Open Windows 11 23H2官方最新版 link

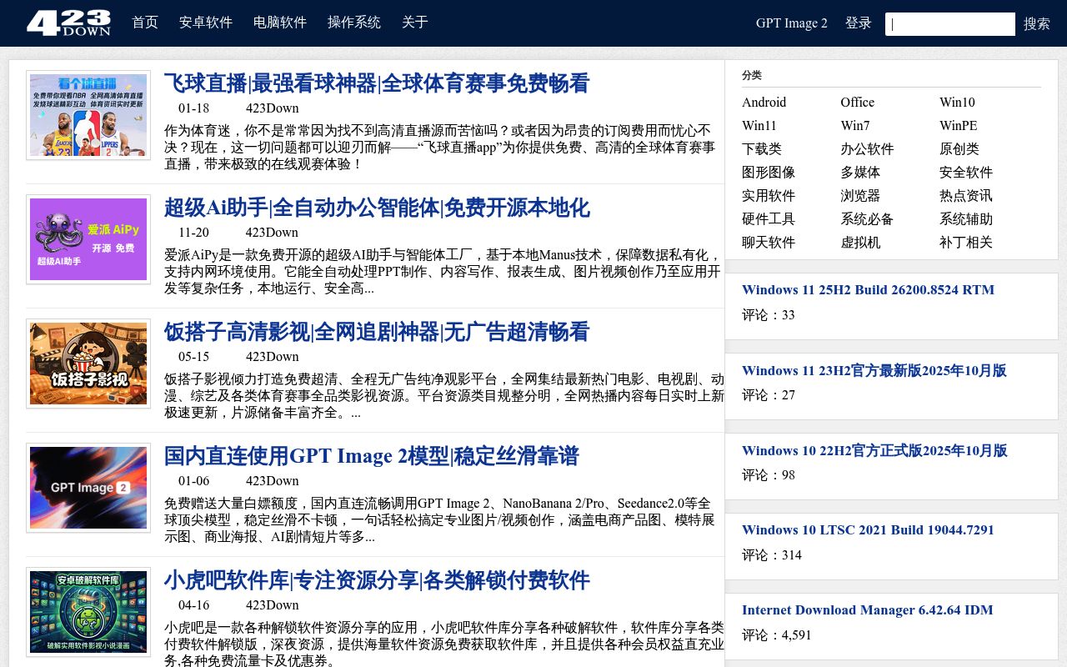[874, 370]
